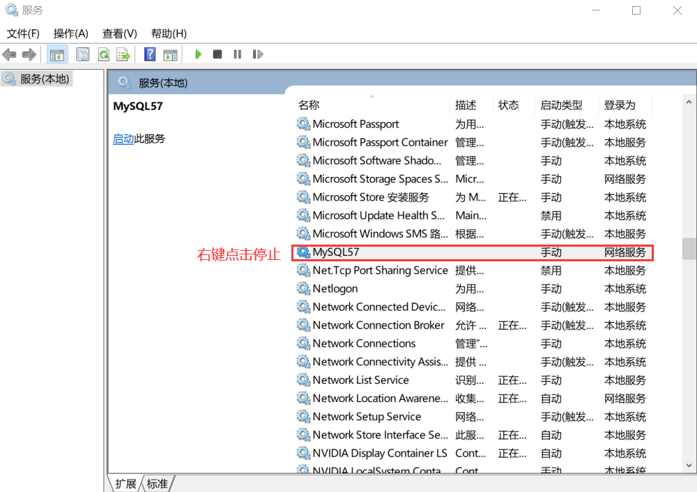
Task: Click the 服务(本地) panel header icon
Action: [x=124, y=83]
